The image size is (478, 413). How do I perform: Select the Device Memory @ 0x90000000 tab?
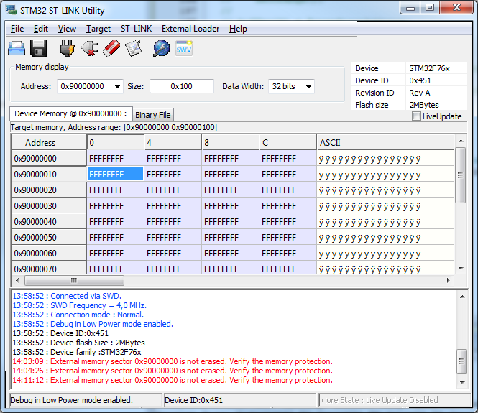(x=71, y=113)
